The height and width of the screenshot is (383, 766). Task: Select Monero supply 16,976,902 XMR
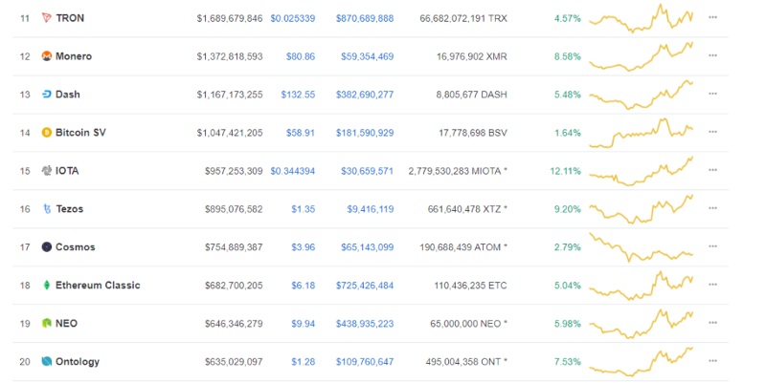[472, 56]
